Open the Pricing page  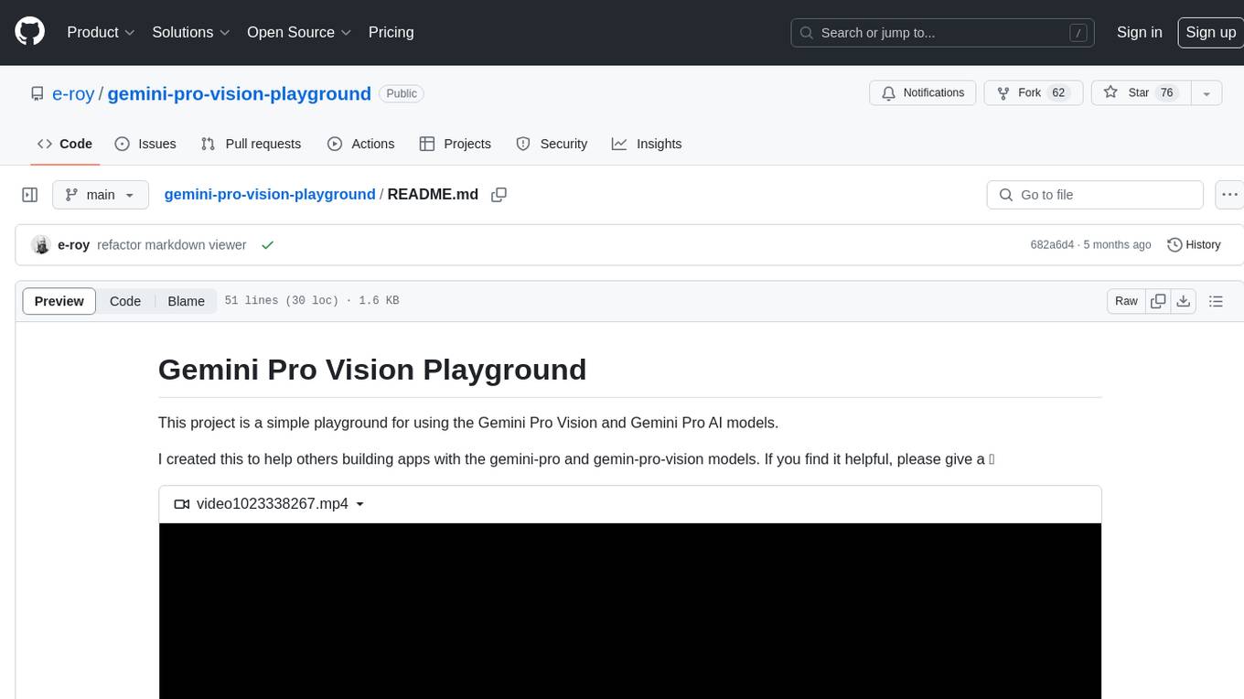(391, 32)
